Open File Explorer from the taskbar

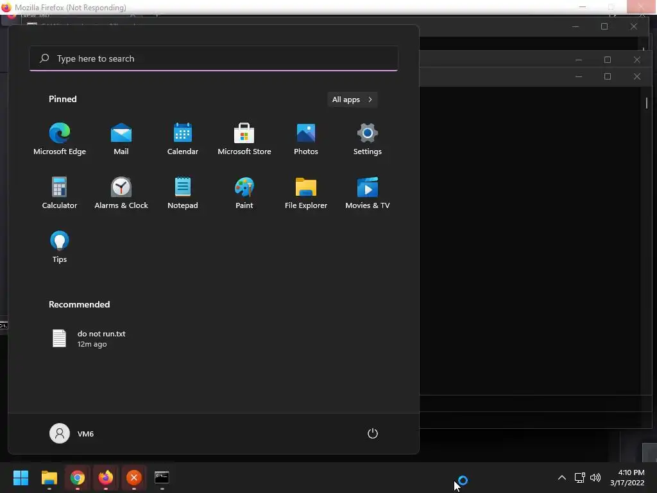(x=49, y=478)
